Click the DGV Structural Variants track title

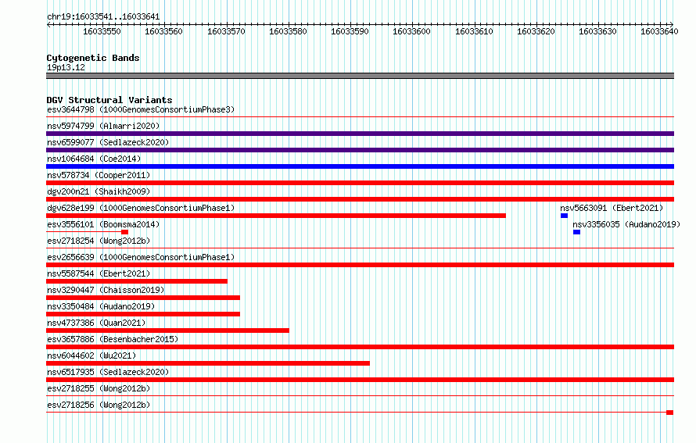[109, 100]
